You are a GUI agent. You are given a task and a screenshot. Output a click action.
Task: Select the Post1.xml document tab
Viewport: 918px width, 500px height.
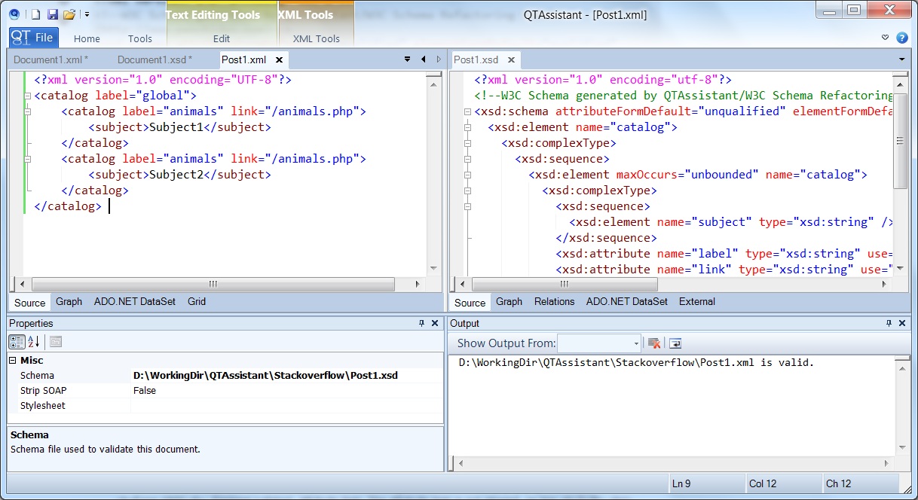pos(243,59)
